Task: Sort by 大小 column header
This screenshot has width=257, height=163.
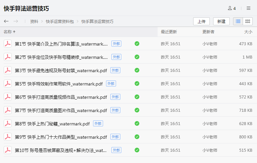Action: tap(248, 32)
